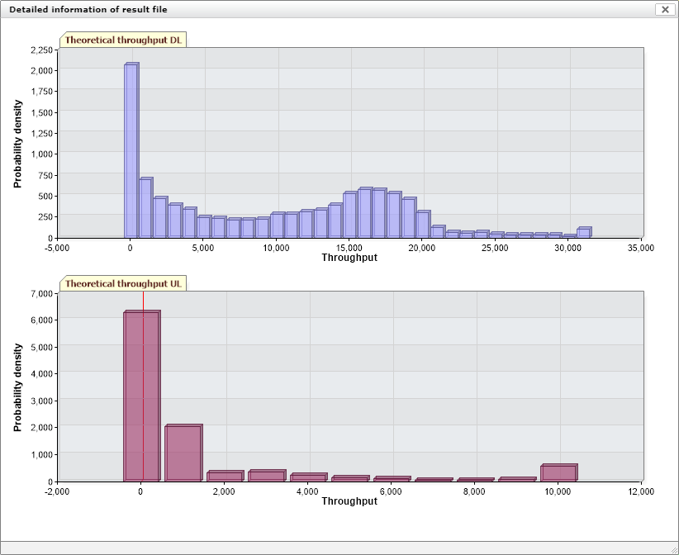Click the '12,000' x-axis value in UL chart
679x555 pixels.
641,491
